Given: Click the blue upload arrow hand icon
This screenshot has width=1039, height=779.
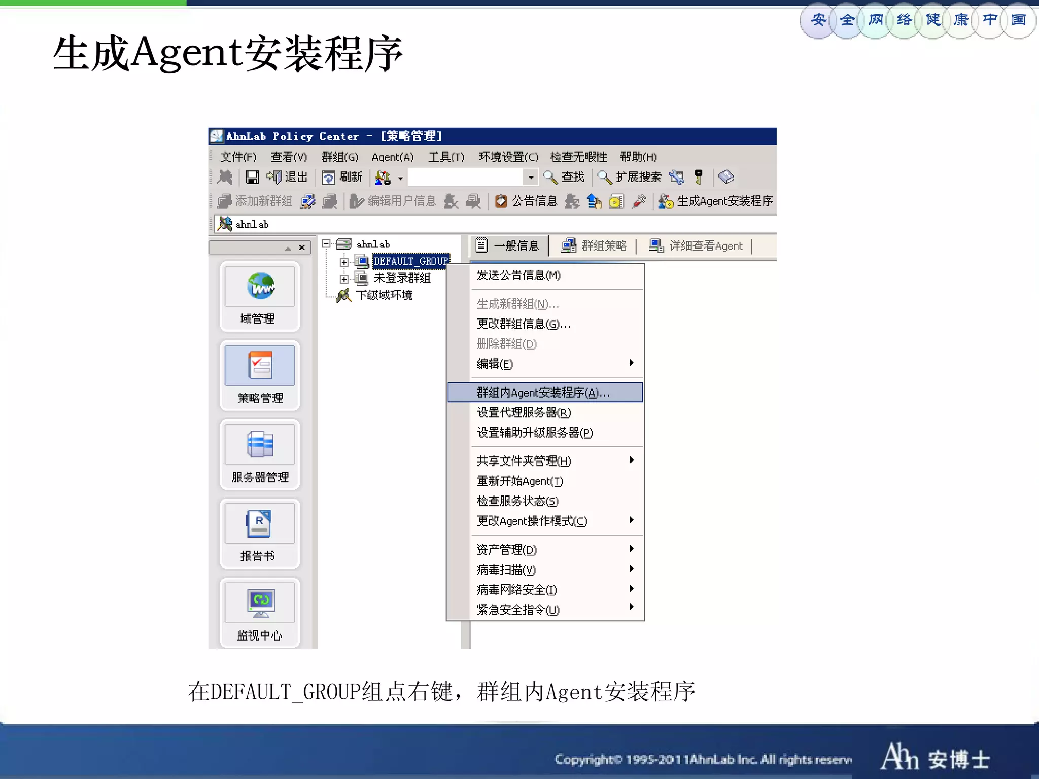Looking at the screenshot, I should [594, 201].
